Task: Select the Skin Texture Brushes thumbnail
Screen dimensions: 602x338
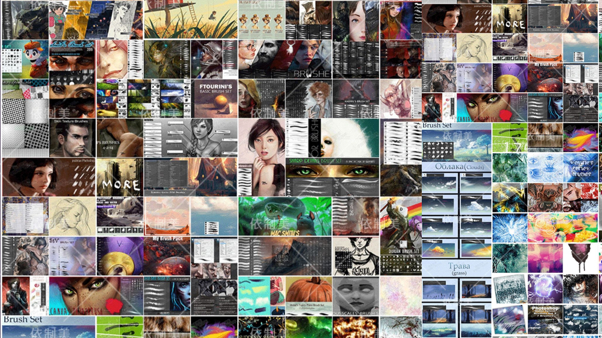Action: (x=72, y=138)
